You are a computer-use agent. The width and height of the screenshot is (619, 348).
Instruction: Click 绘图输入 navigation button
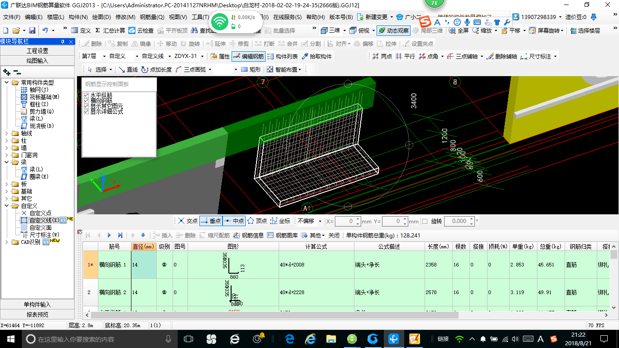click(x=37, y=60)
